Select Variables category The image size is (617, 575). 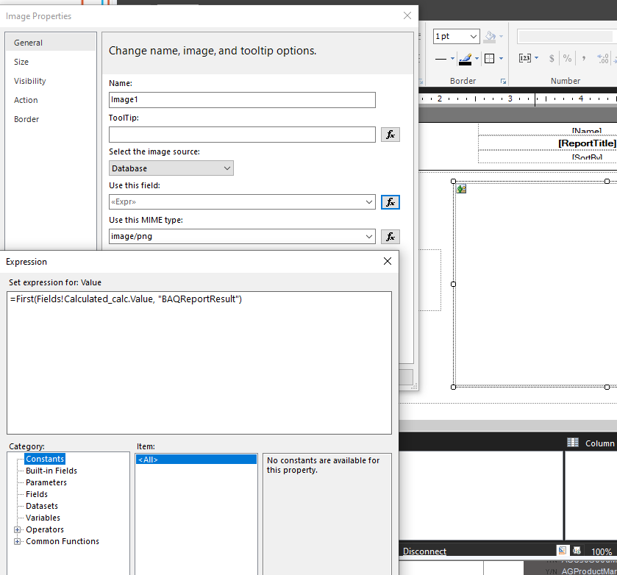tap(43, 518)
